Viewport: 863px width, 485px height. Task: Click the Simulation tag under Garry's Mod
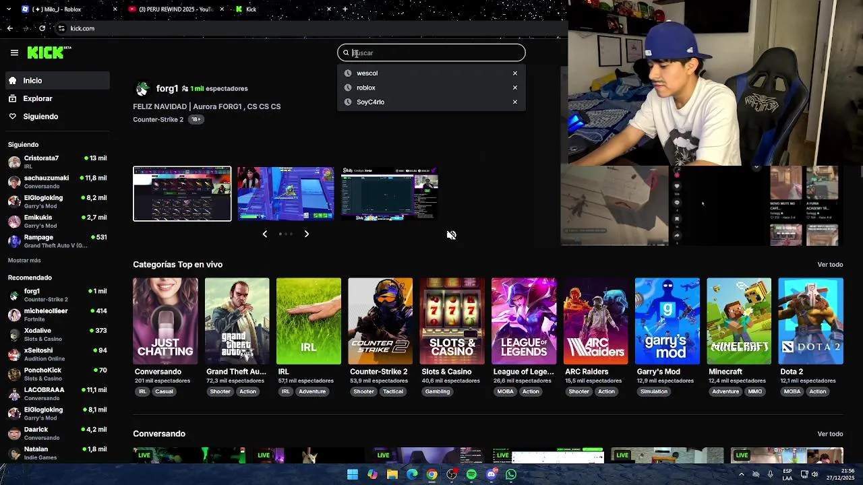654,391
